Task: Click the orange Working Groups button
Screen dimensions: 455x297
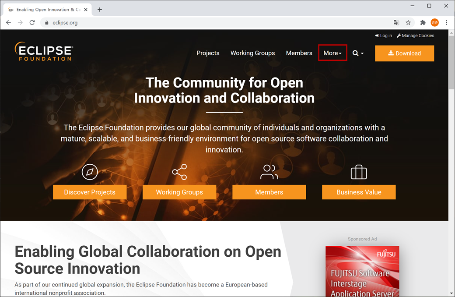Action: point(179,192)
